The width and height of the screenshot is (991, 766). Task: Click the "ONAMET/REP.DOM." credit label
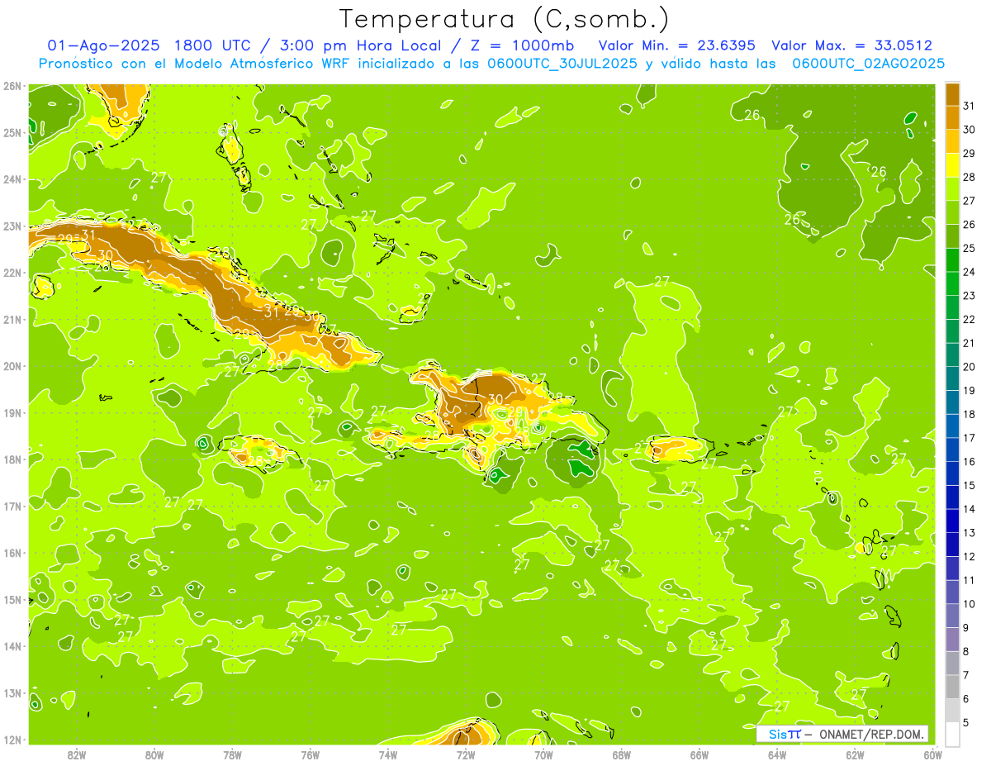tap(873, 734)
